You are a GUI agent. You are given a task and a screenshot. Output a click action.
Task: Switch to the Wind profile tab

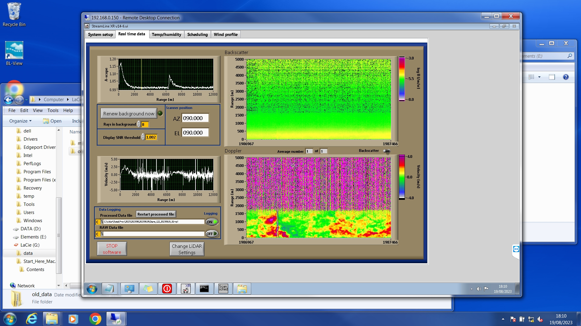click(225, 34)
